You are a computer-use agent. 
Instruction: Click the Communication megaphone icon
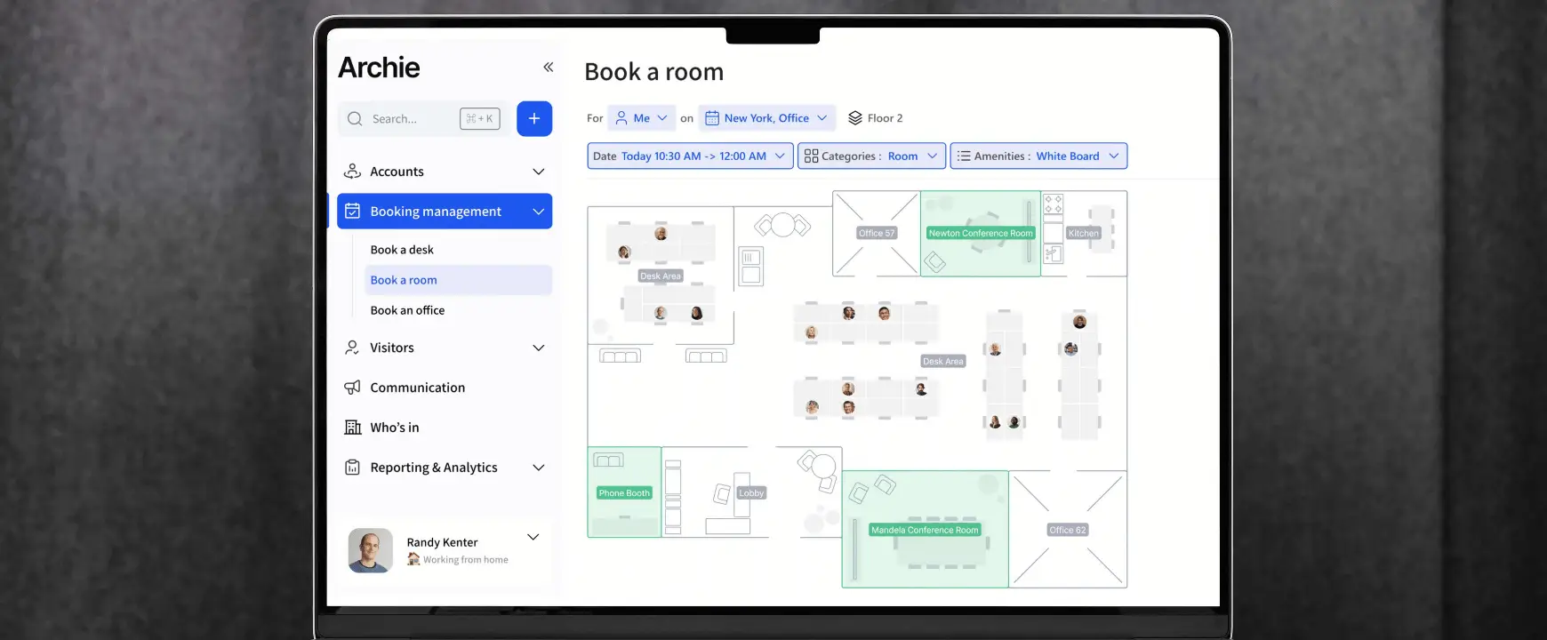tap(353, 388)
